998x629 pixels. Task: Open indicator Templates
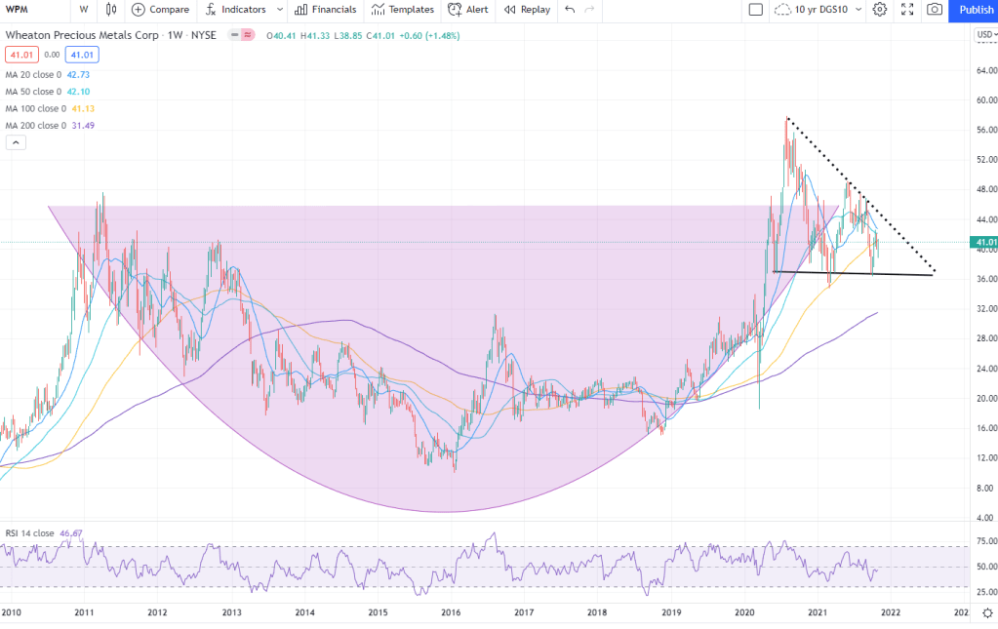pyautogui.click(x=403, y=10)
